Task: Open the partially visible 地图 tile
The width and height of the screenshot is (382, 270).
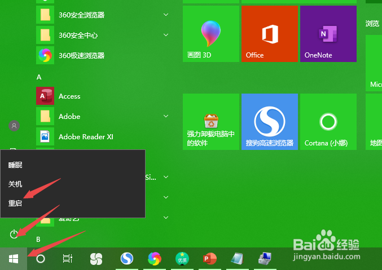Action: (x=374, y=122)
